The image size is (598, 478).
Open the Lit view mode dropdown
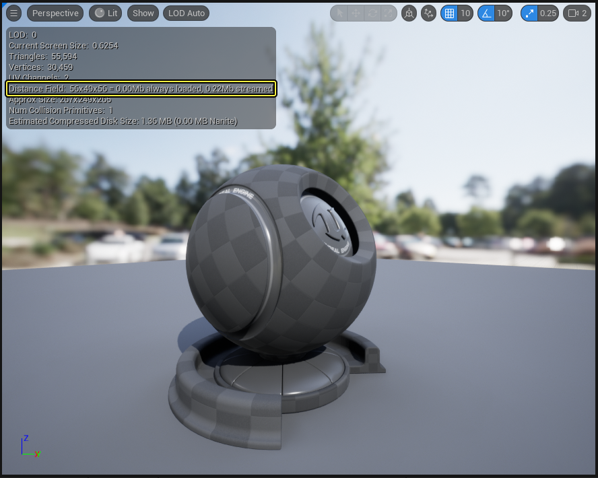click(x=105, y=13)
